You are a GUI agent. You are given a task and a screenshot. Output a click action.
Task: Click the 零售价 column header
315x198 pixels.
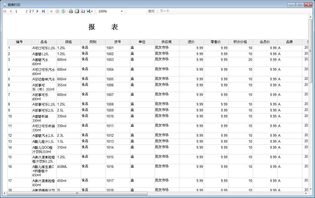pyautogui.click(x=216, y=42)
